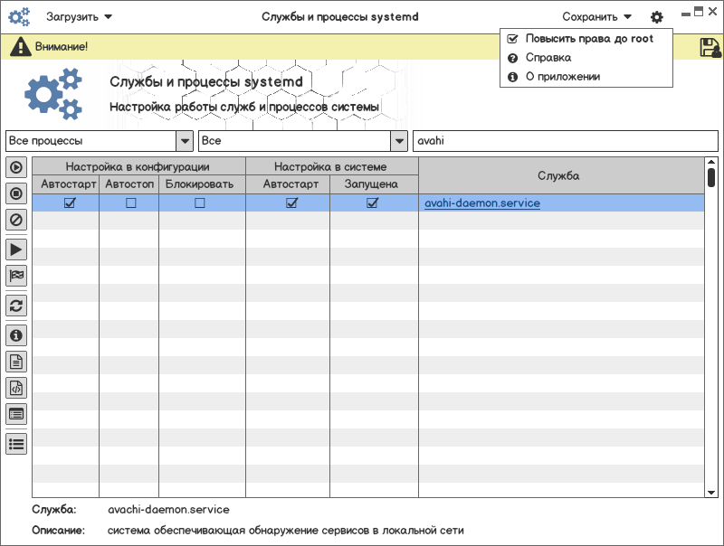This screenshot has height=546, width=724.
Task: Click the solid play triangle icon
Action: coord(16,249)
